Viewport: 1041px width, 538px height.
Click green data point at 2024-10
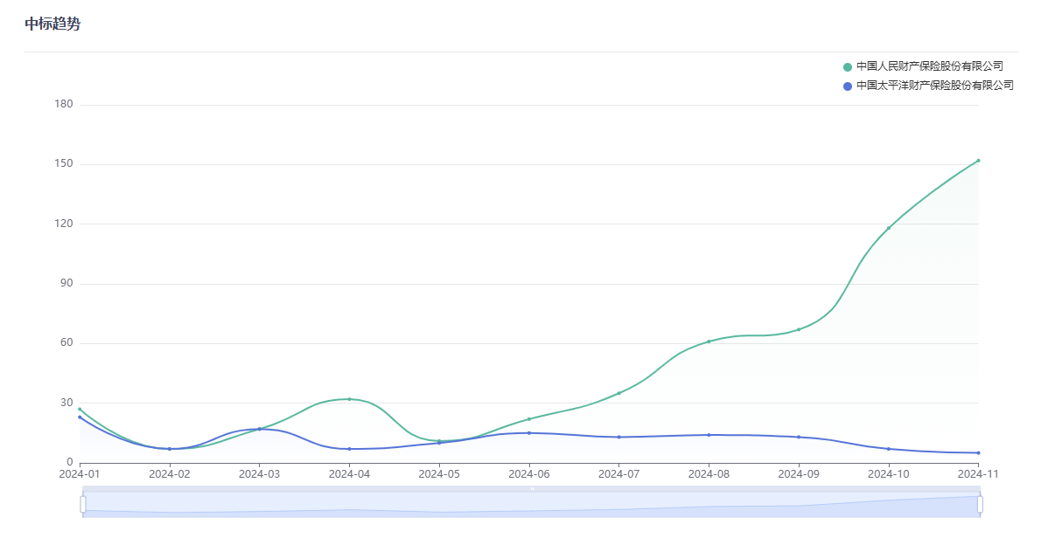[889, 229]
